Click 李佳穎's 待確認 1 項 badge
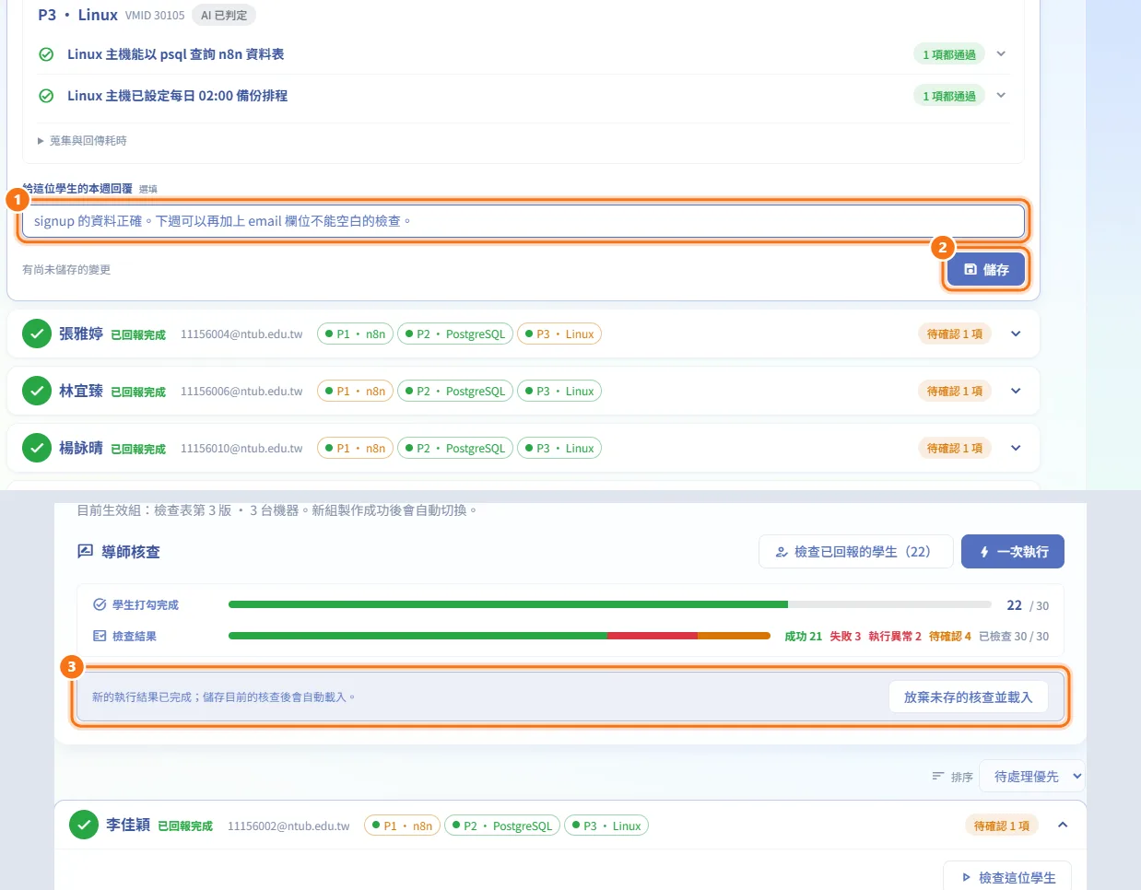This screenshot has height=890, width=1141. (x=1002, y=826)
